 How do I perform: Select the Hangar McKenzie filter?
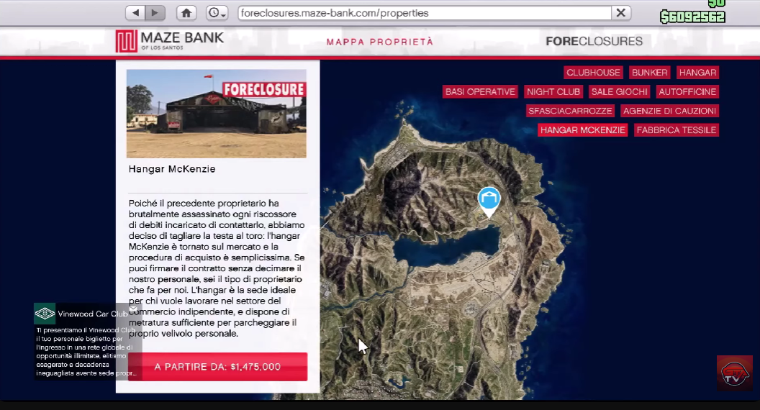[583, 130]
